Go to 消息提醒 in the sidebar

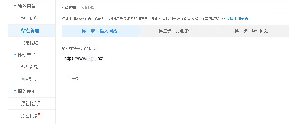tap(30, 43)
